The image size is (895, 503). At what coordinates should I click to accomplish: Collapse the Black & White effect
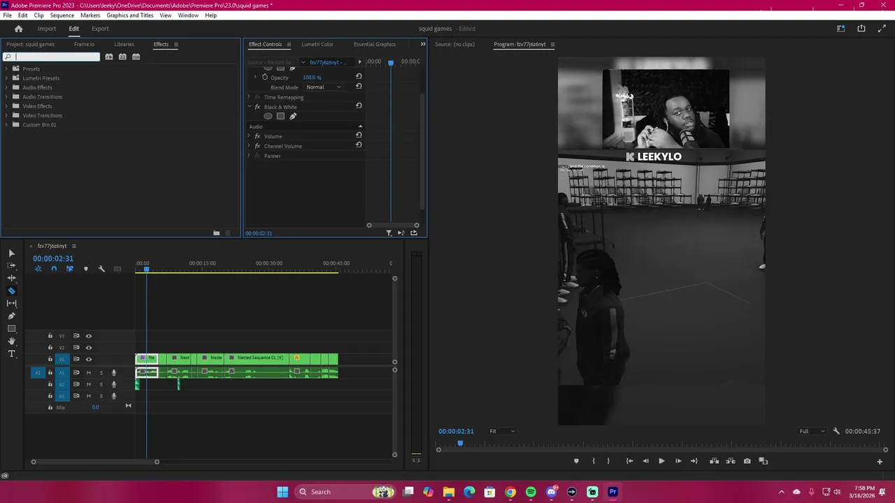(x=250, y=107)
